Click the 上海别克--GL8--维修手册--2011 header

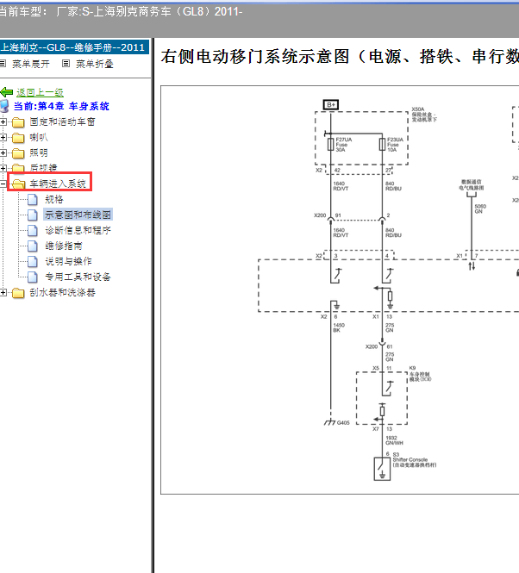click(x=73, y=47)
